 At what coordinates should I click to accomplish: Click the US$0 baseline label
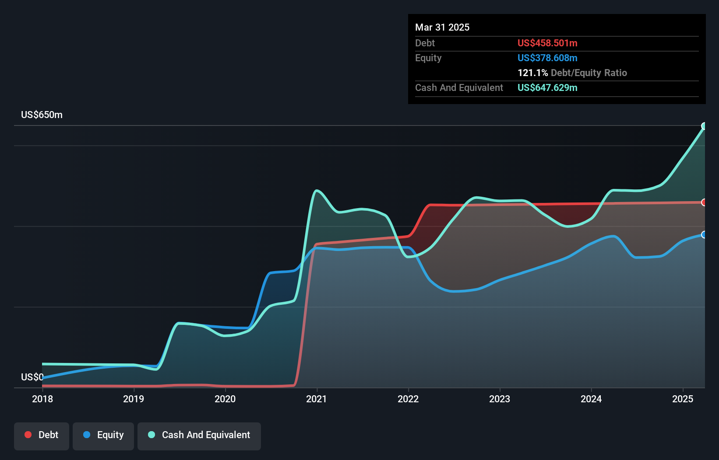(32, 377)
